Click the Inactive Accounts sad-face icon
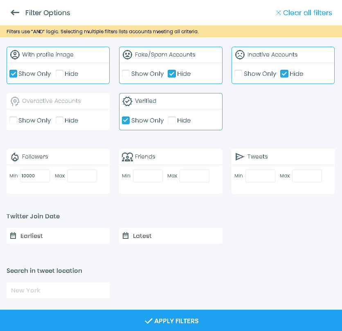342x331 pixels. point(240,54)
